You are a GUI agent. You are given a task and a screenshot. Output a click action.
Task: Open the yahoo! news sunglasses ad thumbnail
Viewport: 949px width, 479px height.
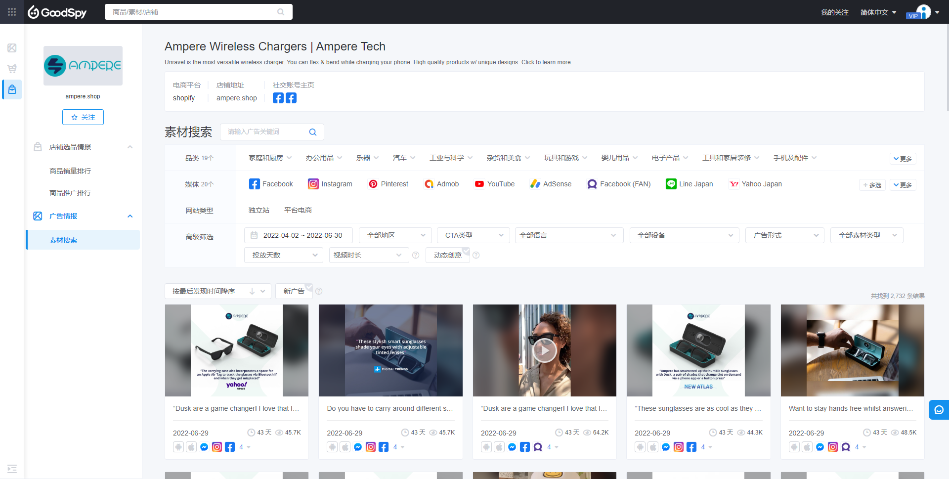click(237, 350)
